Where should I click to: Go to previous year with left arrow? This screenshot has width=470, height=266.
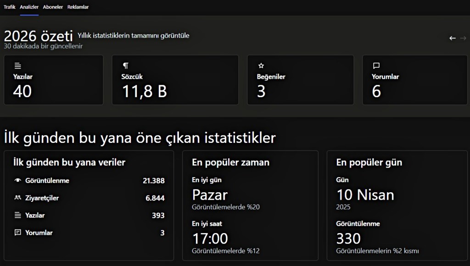click(x=453, y=38)
